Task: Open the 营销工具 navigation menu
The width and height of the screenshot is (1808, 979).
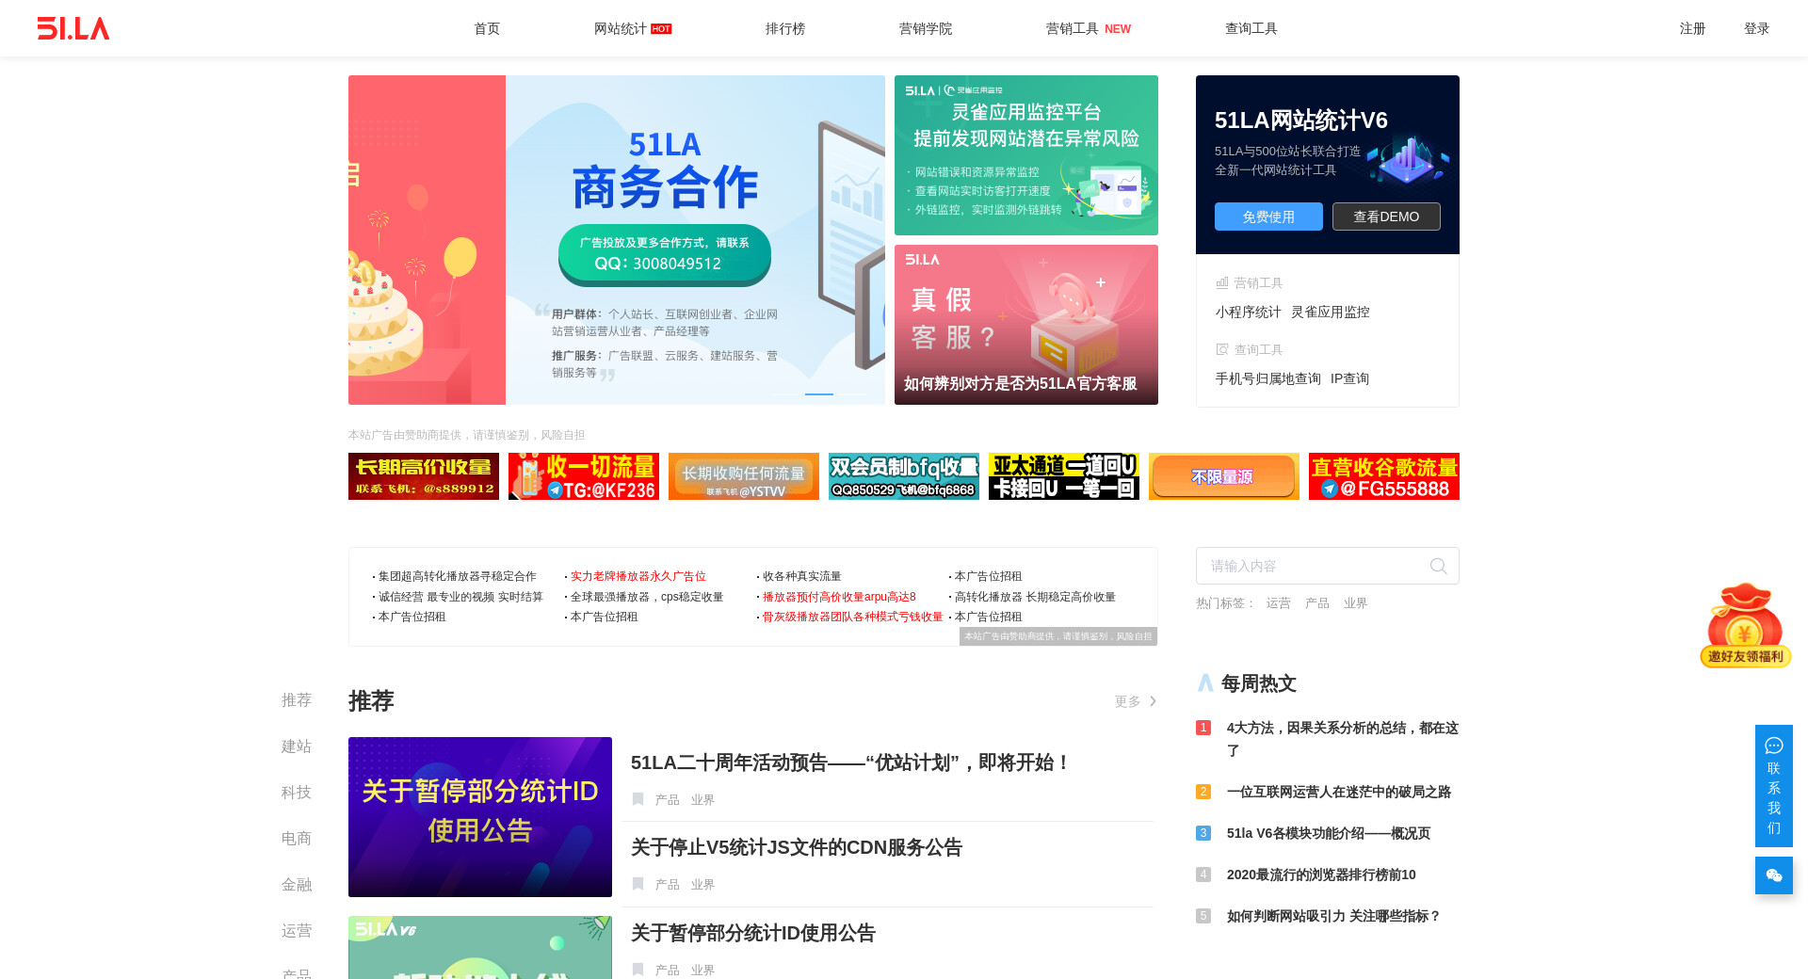Action: pyautogui.click(x=1073, y=28)
